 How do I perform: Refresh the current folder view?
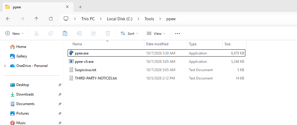point(50,18)
